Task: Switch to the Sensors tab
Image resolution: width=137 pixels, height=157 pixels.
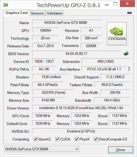Action: pyautogui.click(x=37, y=13)
